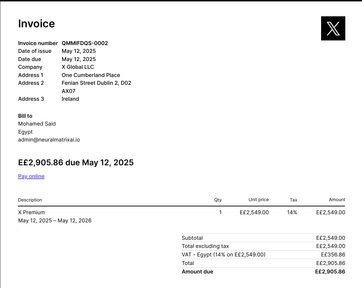Click the Description column header
The height and width of the screenshot is (288, 362).
[30, 200]
